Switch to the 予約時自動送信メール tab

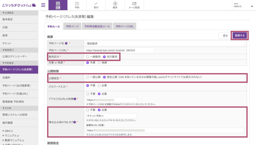pyautogui.click(x=97, y=26)
